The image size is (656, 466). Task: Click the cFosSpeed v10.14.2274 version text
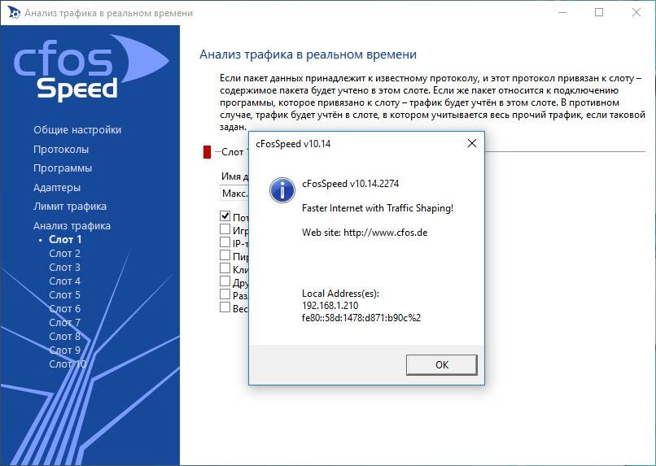tap(350, 184)
